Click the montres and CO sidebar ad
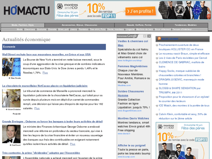Viewport: 212px width, 159px height. tap(183, 141)
